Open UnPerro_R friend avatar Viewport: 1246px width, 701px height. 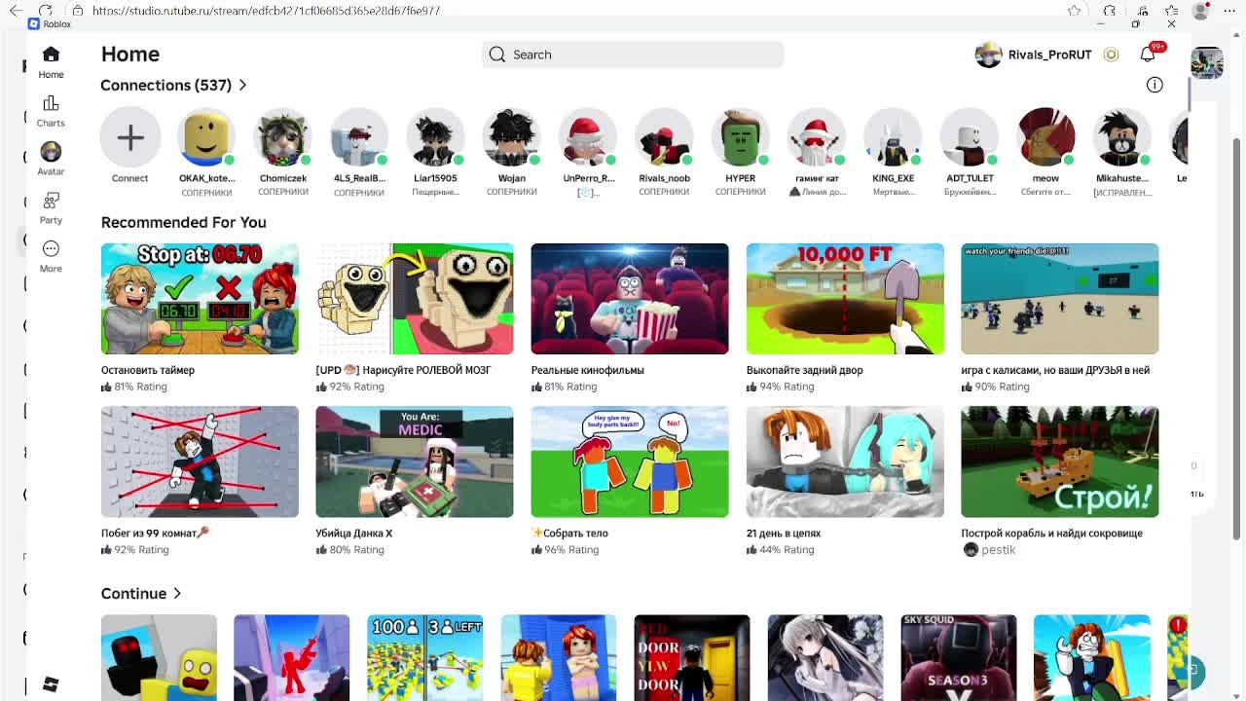588,137
